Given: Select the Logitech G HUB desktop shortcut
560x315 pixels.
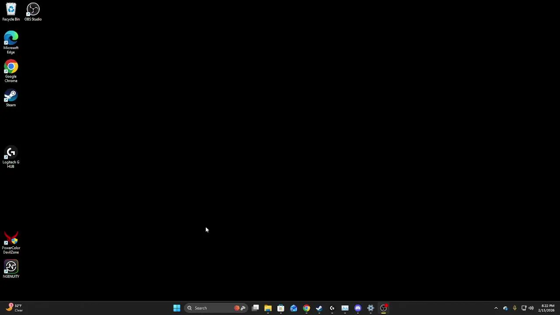Looking at the screenshot, I should click(x=11, y=157).
